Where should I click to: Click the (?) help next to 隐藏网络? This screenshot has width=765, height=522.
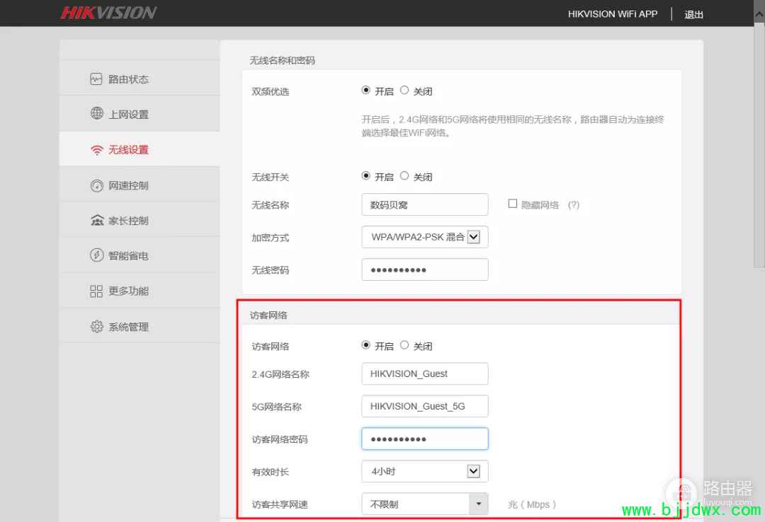[x=574, y=204]
